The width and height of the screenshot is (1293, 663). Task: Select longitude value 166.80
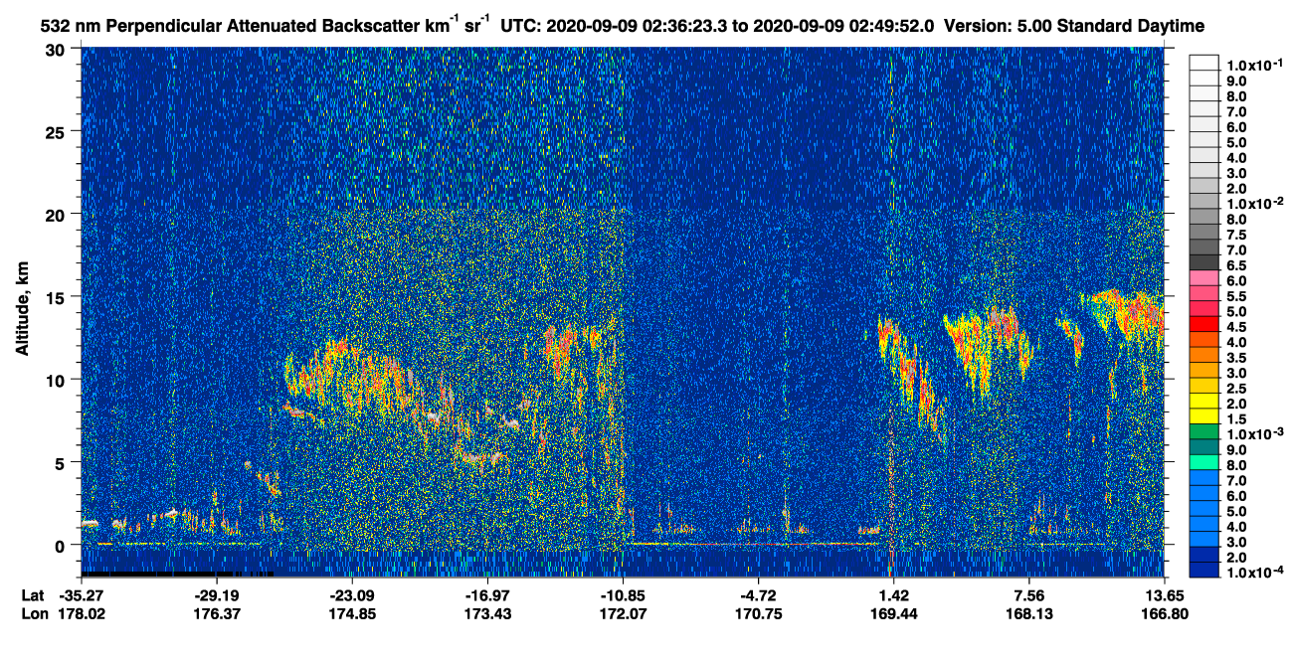tap(1165, 614)
